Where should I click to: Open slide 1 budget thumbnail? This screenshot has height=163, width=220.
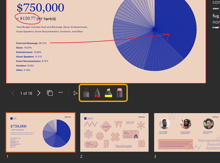(x=41, y=132)
